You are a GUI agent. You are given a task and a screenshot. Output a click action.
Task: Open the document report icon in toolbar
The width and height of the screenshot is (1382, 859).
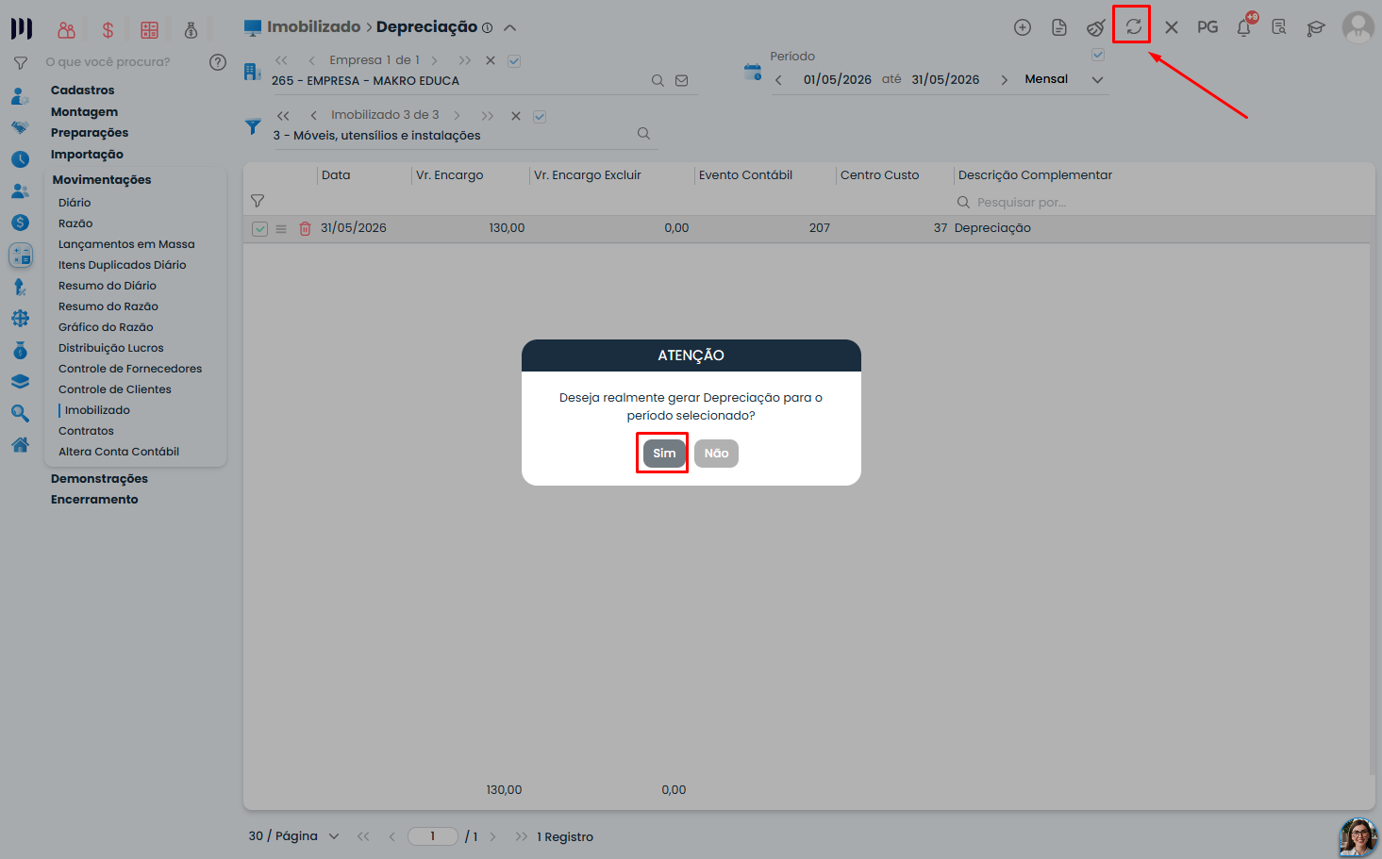1059,27
